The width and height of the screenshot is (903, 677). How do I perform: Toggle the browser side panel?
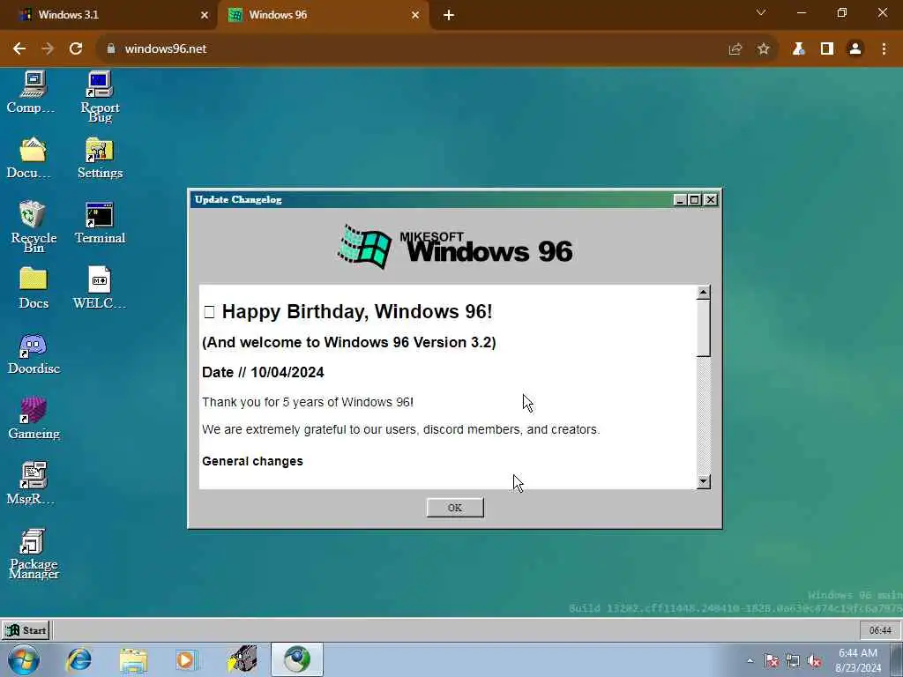click(x=827, y=49)
